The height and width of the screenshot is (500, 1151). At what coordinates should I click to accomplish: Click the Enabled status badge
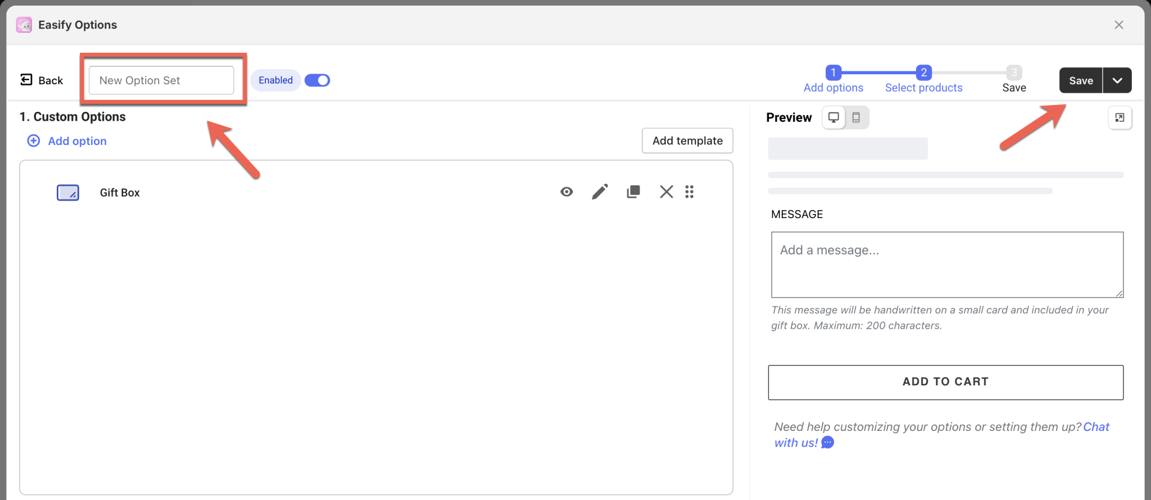point(275,80)
